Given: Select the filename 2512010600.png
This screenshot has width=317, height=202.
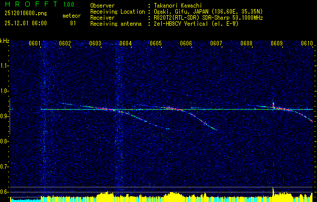Looking at the screenshot, I should pos(26,14).
